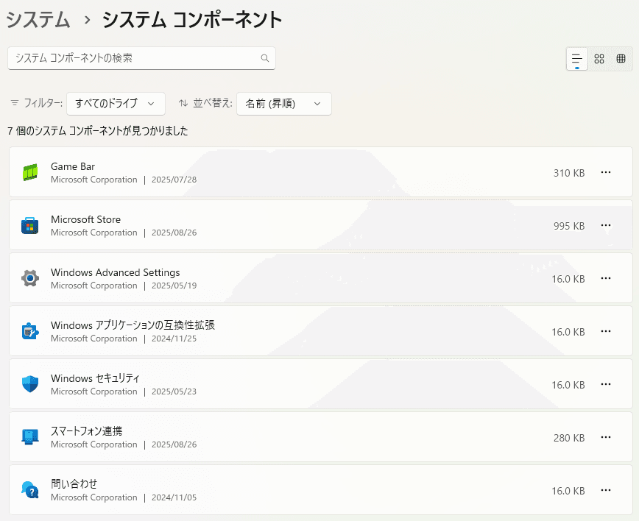The width and height of the screenshot is (639, 521).
Task: Click the システム コンポーネントの検索 search field
Action: click(141, 58)
